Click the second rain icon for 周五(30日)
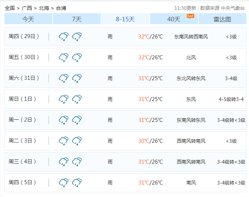This screenshot has height=197, width=249. coord(77,57)
